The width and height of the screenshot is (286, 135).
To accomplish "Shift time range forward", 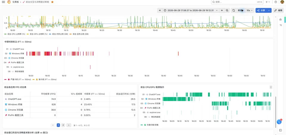I will click(x=222, y=10).
